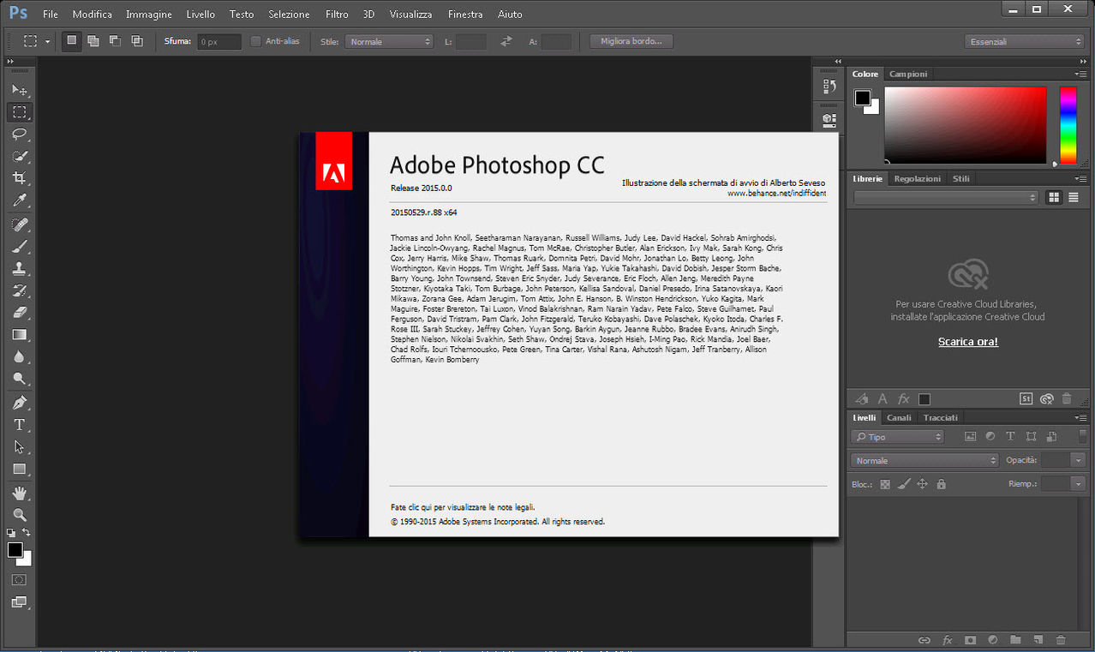Change the screen mode
The width and height of the screenshot is (1095, 652).
[19, 602]
